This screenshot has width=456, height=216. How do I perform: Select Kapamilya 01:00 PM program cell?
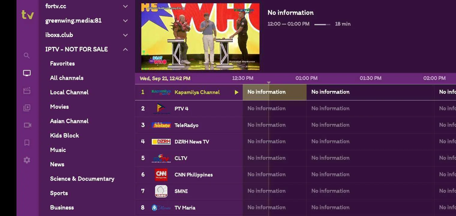click(370, 92)
